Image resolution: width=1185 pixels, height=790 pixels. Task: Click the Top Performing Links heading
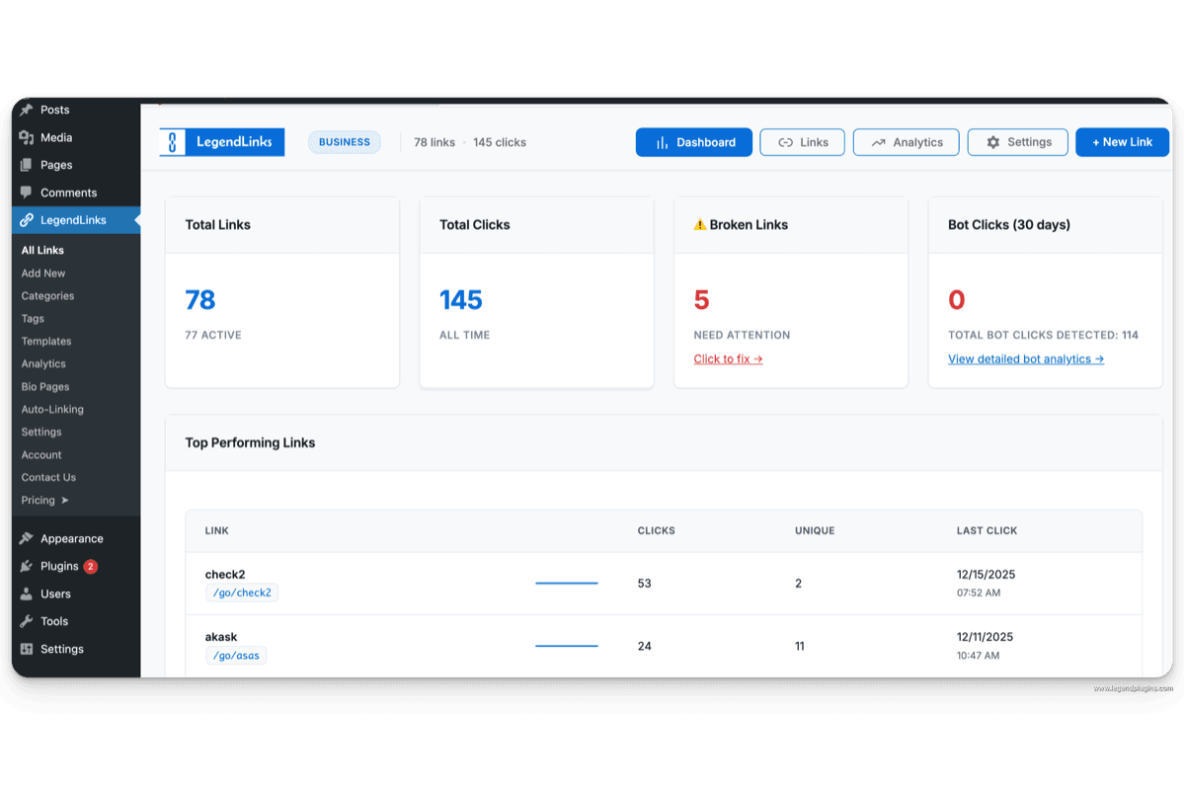coord(250,442)
